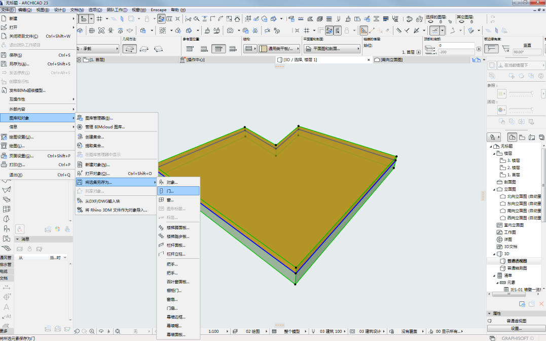Click the camera icon in the 3D toolbar
This screenshot has height=341, width=546.
[x=230, y=30]
